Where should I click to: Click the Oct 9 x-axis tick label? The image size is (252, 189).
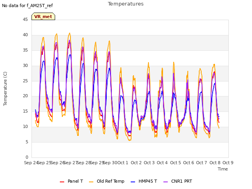[228, 163]
